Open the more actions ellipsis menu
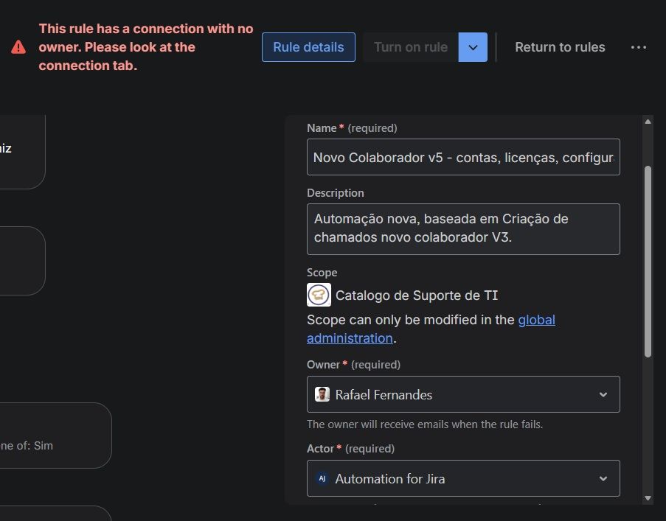The image size is (666, 521). pyautogui.click(x=638, y=47)
